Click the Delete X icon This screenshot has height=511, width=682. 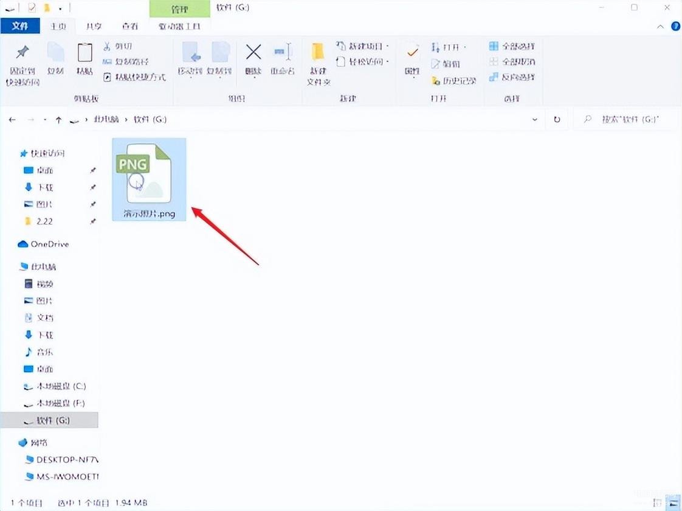coord(253,52)
